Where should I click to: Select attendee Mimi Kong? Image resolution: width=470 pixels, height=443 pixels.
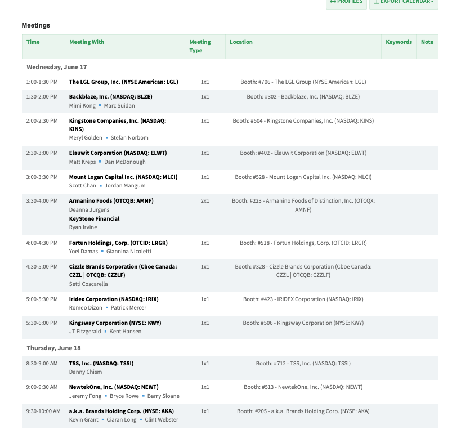pyautogui.click(x=82, y=105)
